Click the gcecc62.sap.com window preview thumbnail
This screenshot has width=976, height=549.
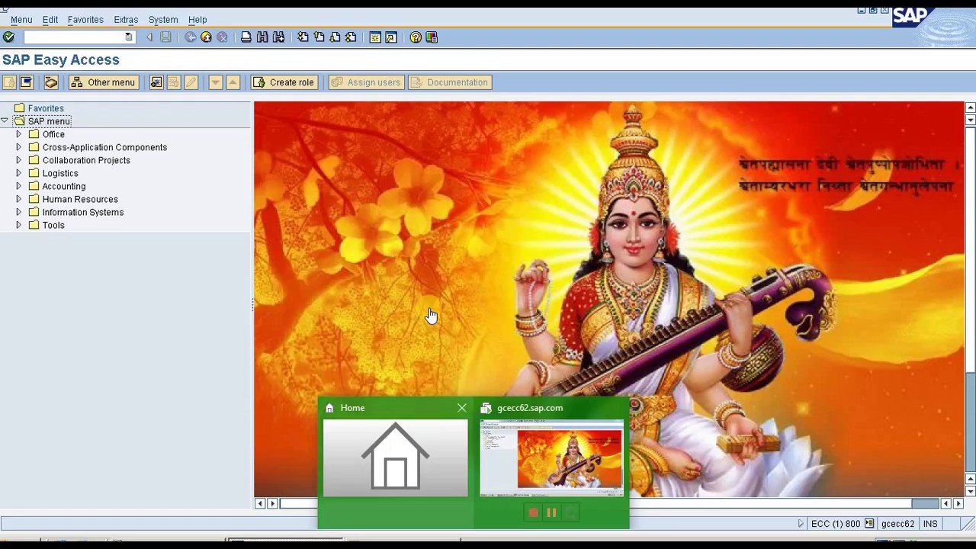(x=551, y=457)
